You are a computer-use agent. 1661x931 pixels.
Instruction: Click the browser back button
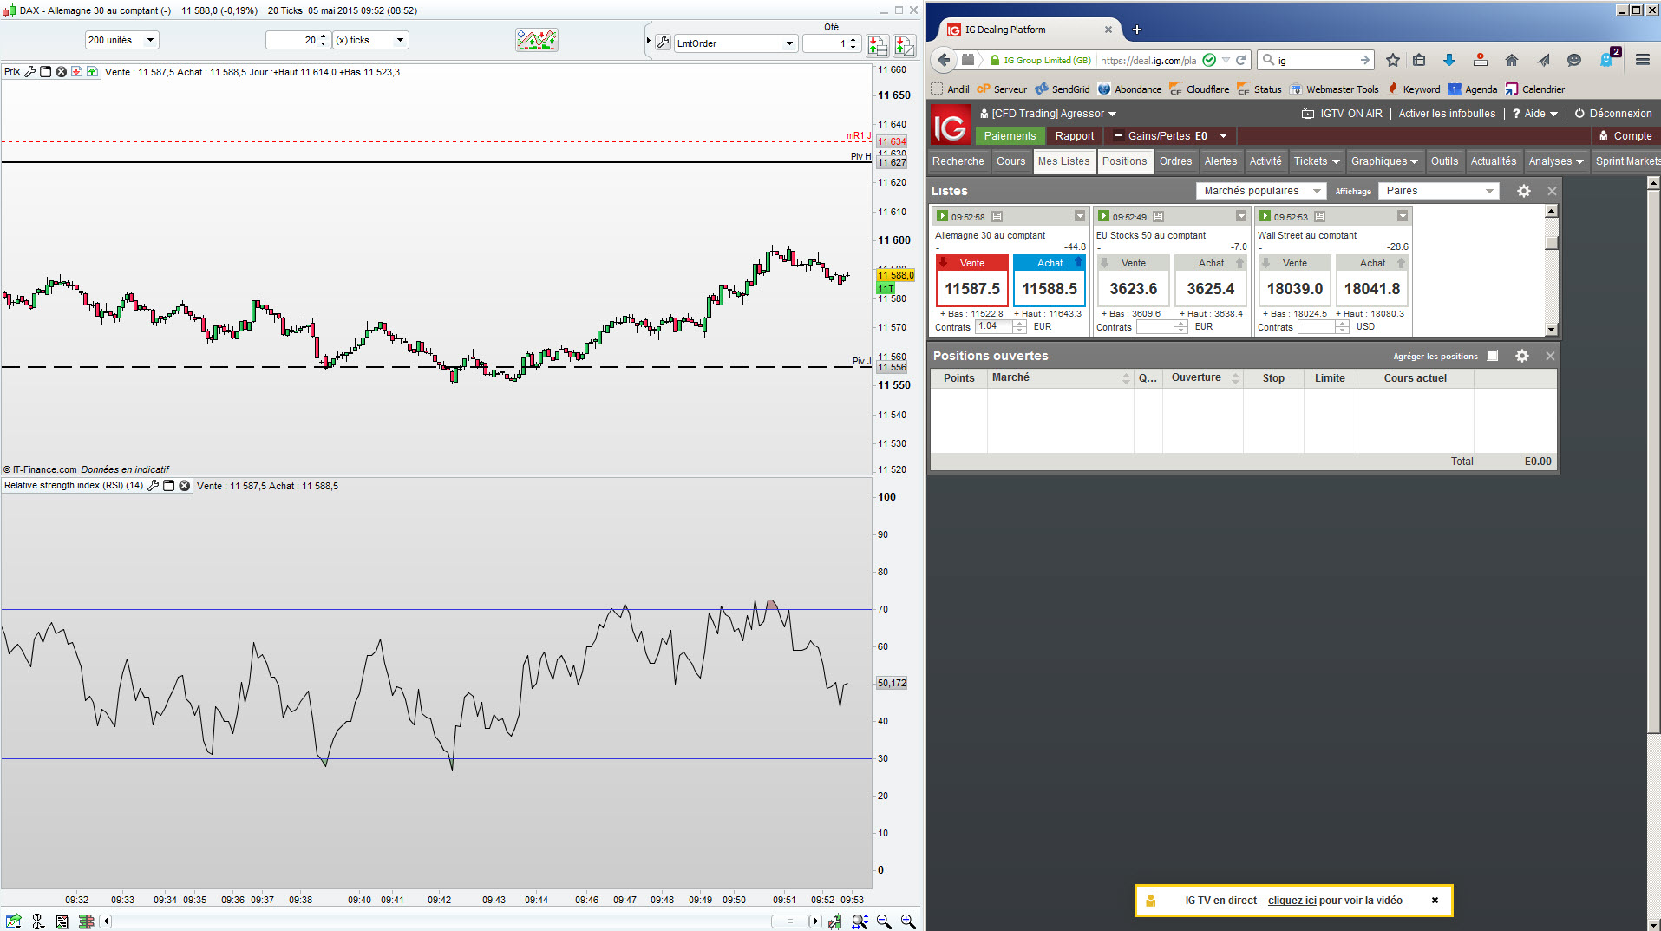point(944,60)
